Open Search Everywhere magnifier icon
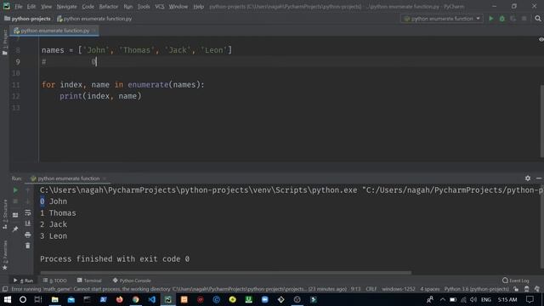The height and width of the screenshot is (306, 544). pyautogui.click(x=538, y=19)
